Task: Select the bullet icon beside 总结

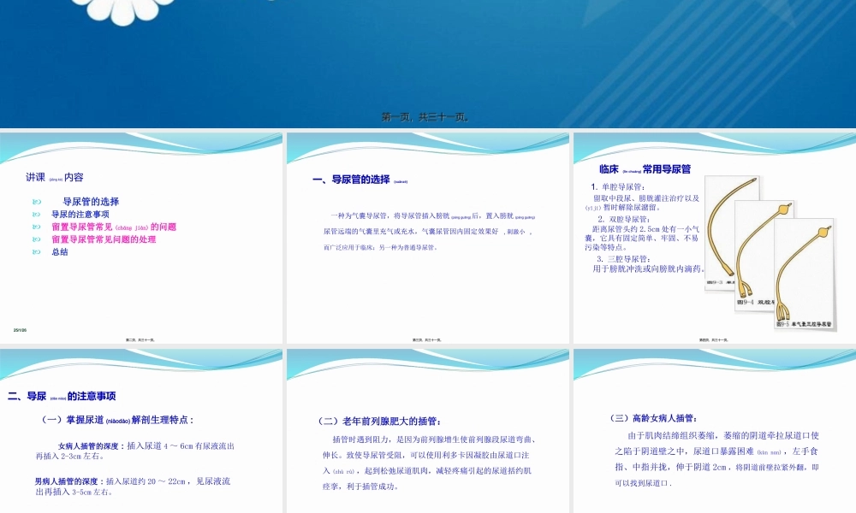Action: (x=36, y=251)
